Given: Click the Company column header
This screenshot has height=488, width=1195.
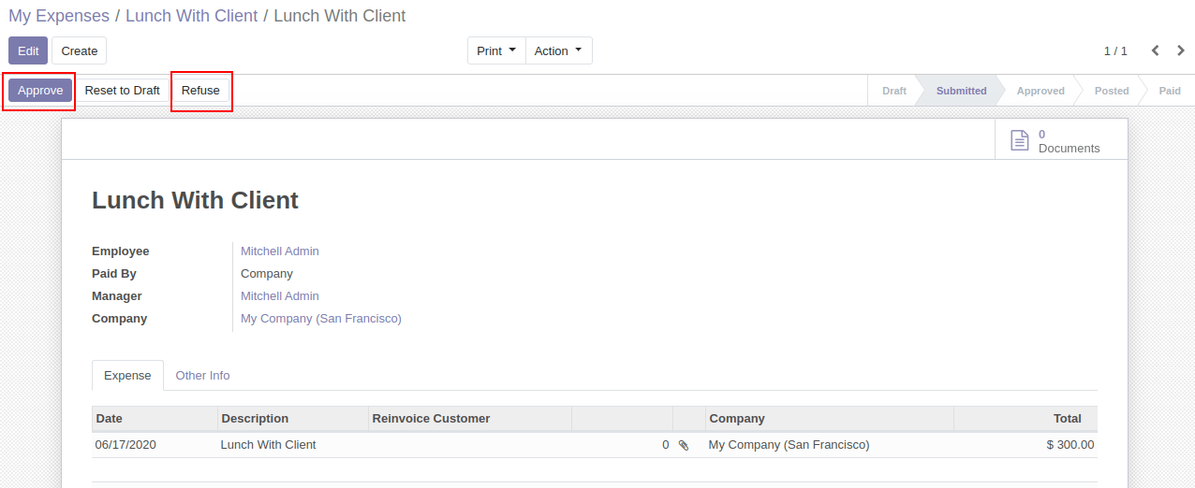Looking at the screenshot, I should 830,419.
